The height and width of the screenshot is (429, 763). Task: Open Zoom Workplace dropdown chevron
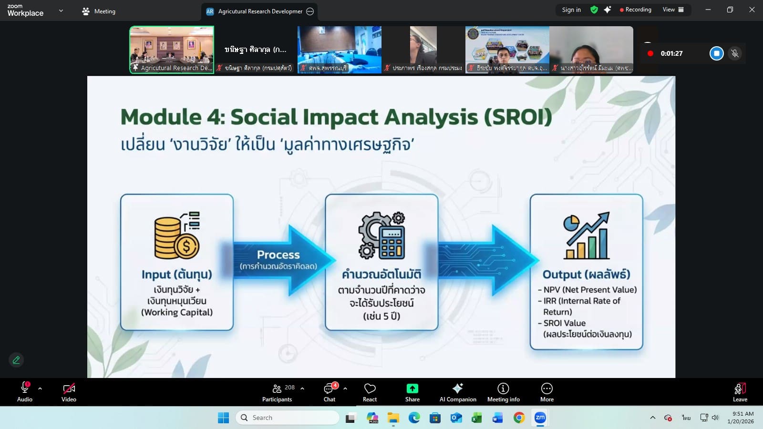[61, 10]
